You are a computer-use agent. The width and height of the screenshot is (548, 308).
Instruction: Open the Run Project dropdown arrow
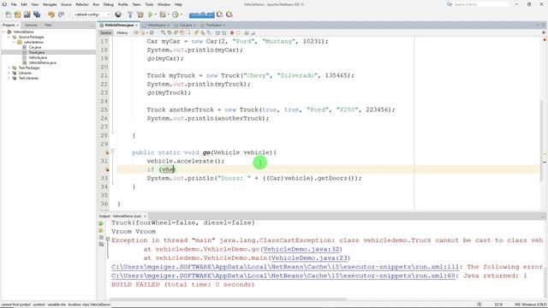tap(156, 15)
